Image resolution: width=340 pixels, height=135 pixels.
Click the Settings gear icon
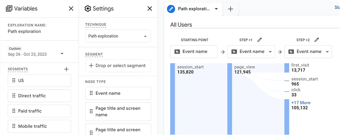pyautogui.click(x=88, y=9)
